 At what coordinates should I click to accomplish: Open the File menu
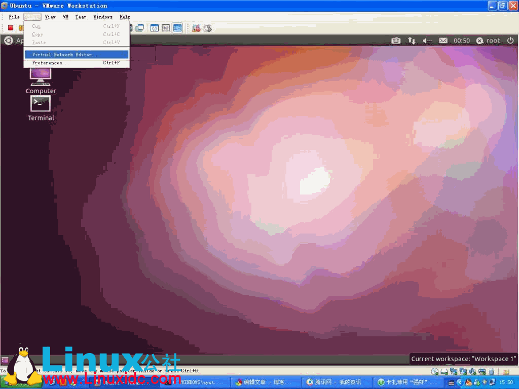point(14,17)
